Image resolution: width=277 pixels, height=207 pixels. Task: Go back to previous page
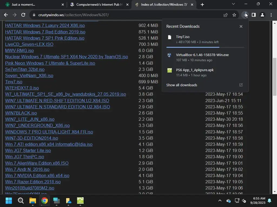click(6, 15)
